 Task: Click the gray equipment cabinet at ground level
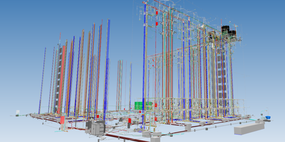tap(98, 129)
